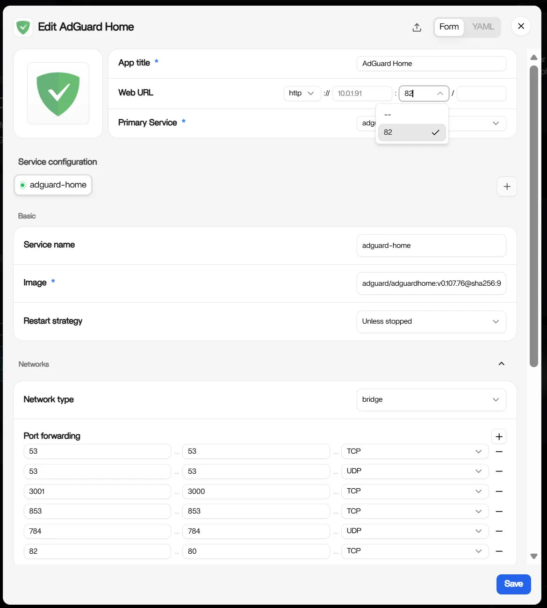The width and height of the screenshot is (547, 608).
Task: Remove the 3001 port forwarding row
Action: click(499, 492)
